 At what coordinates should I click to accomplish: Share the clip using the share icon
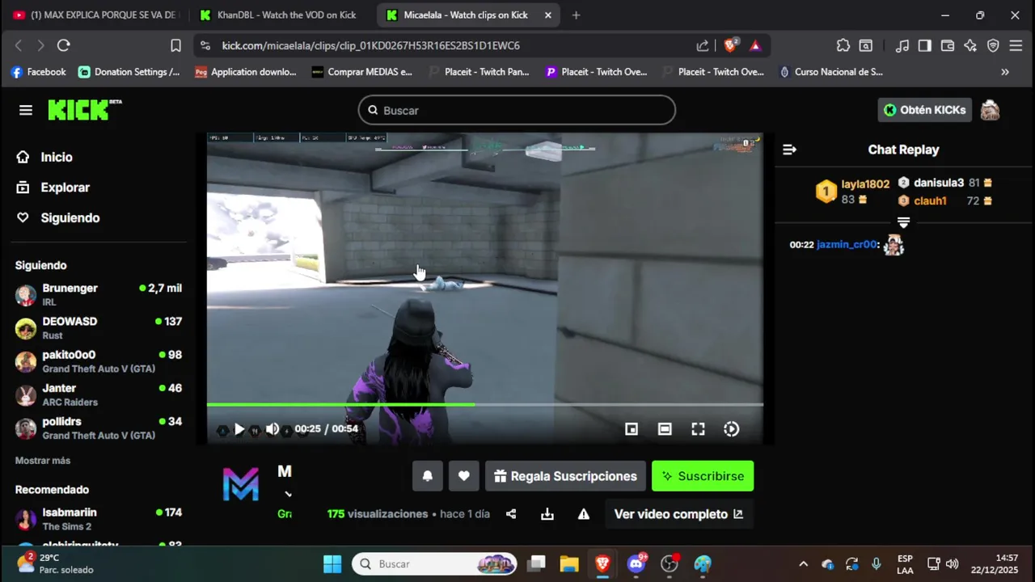coord(511,514)
